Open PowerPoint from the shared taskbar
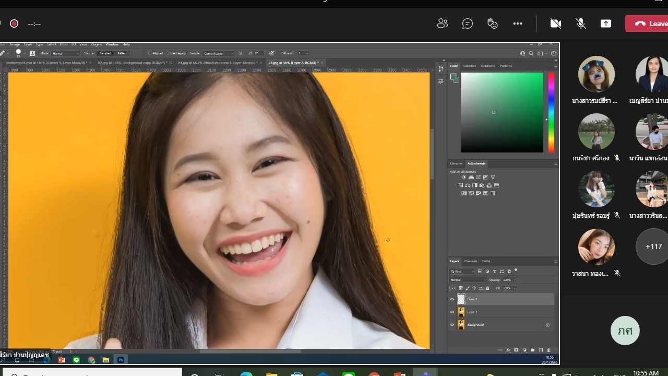The width and height of the screenshot is (668, 376). pyautogui.click(x=62, y=360)
